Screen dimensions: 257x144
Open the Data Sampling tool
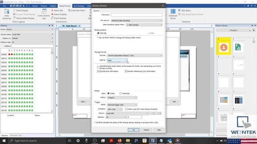[x=6, y=14]
